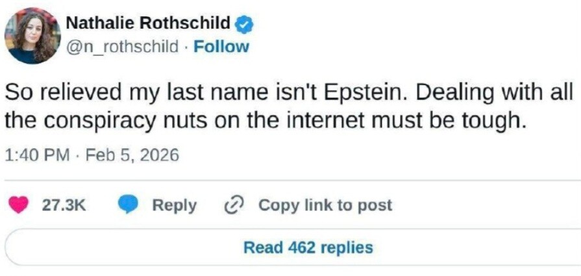Click the Reply label text

coord(174,205)
